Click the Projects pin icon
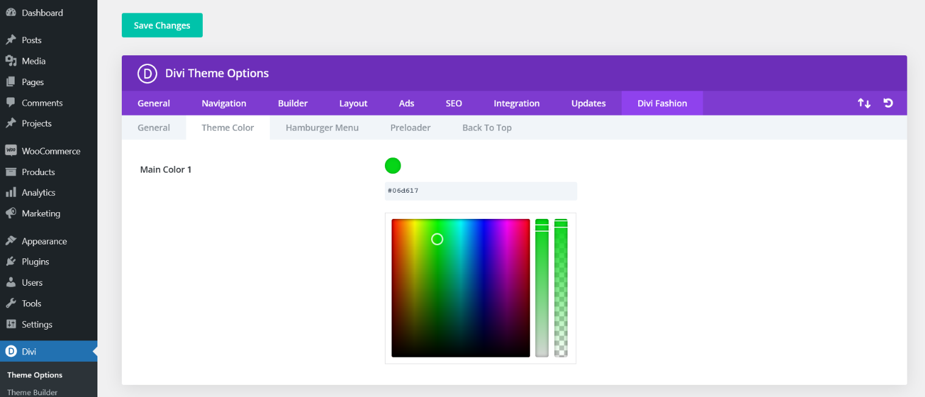 click(x=10, y=123)
